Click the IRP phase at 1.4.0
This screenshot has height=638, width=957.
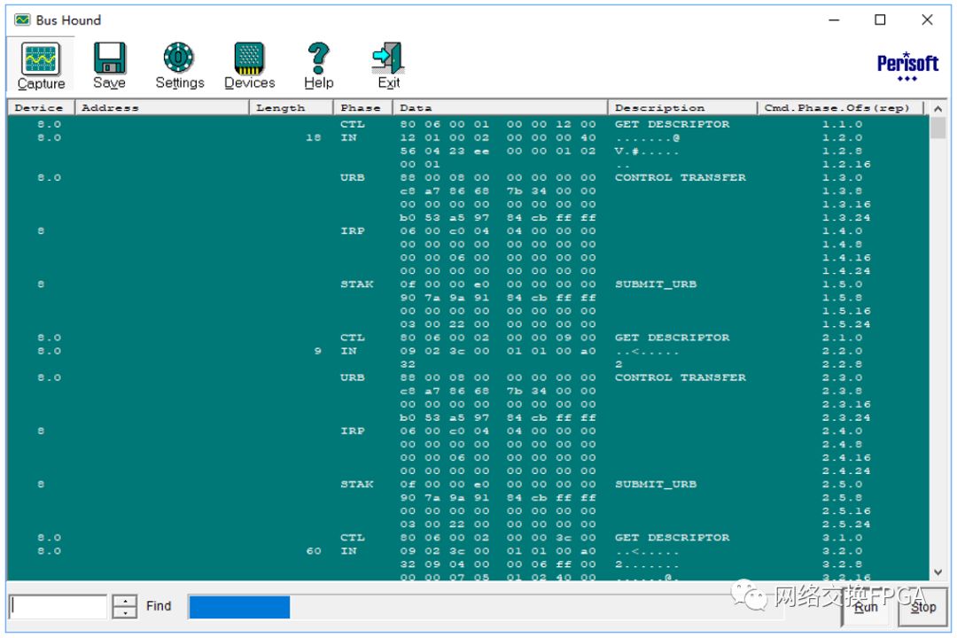coord(352,230)
